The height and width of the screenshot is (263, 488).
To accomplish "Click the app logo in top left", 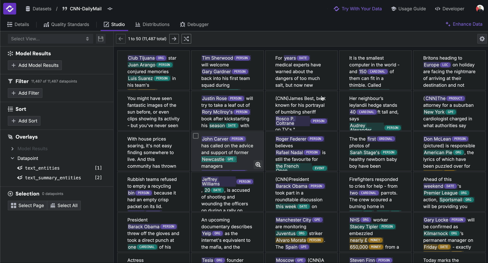I will [10, 9].
